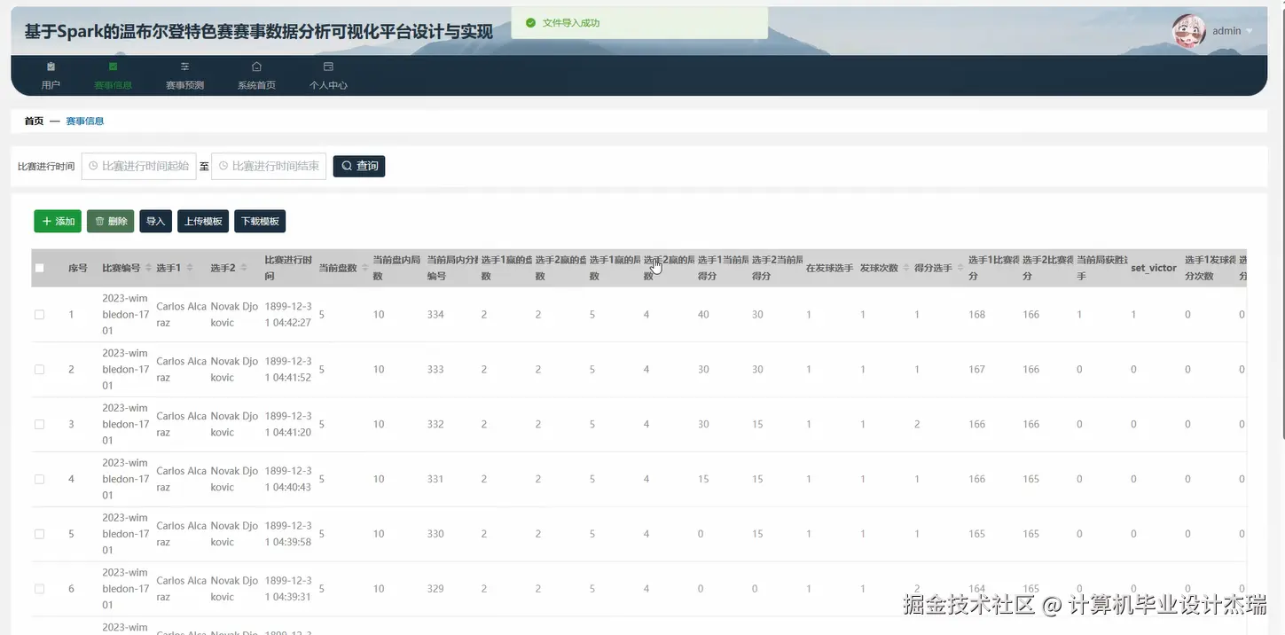Click the cell with value 167
The width and height of the screenshot is (1285, 635).
pyautogui.click(x=977, y=370)
